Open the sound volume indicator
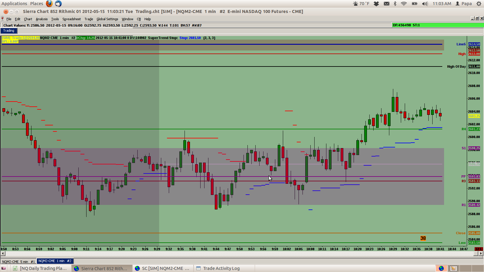484x272 pixels. pos(425,4)
